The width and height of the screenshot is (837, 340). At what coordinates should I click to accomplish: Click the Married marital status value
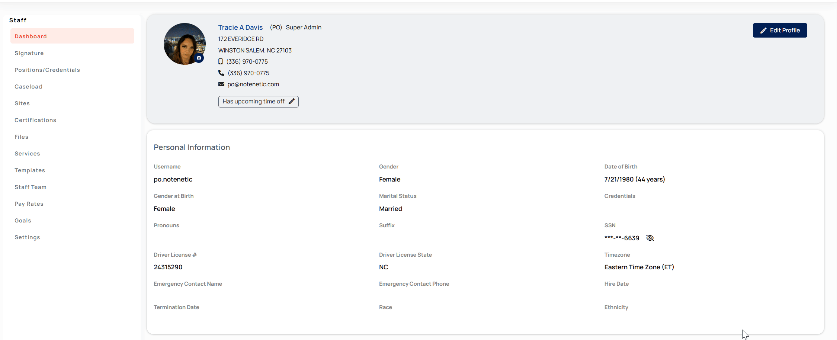(391, 209)
